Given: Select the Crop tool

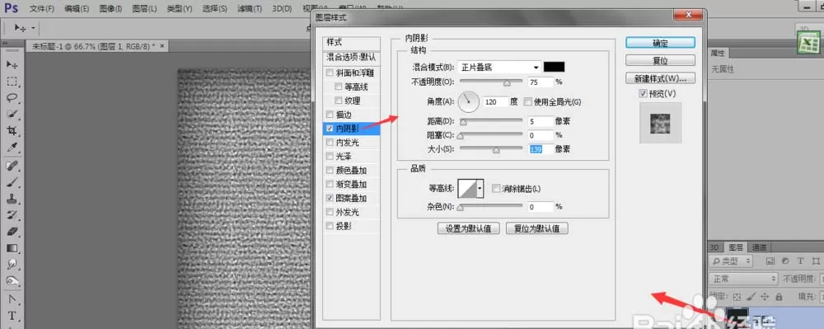Looking at the screenshot, I should 12,131.
